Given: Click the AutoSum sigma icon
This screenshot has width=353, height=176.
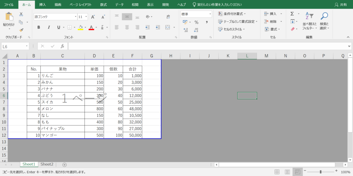Looking at the screenshot, I should (292, 14).
